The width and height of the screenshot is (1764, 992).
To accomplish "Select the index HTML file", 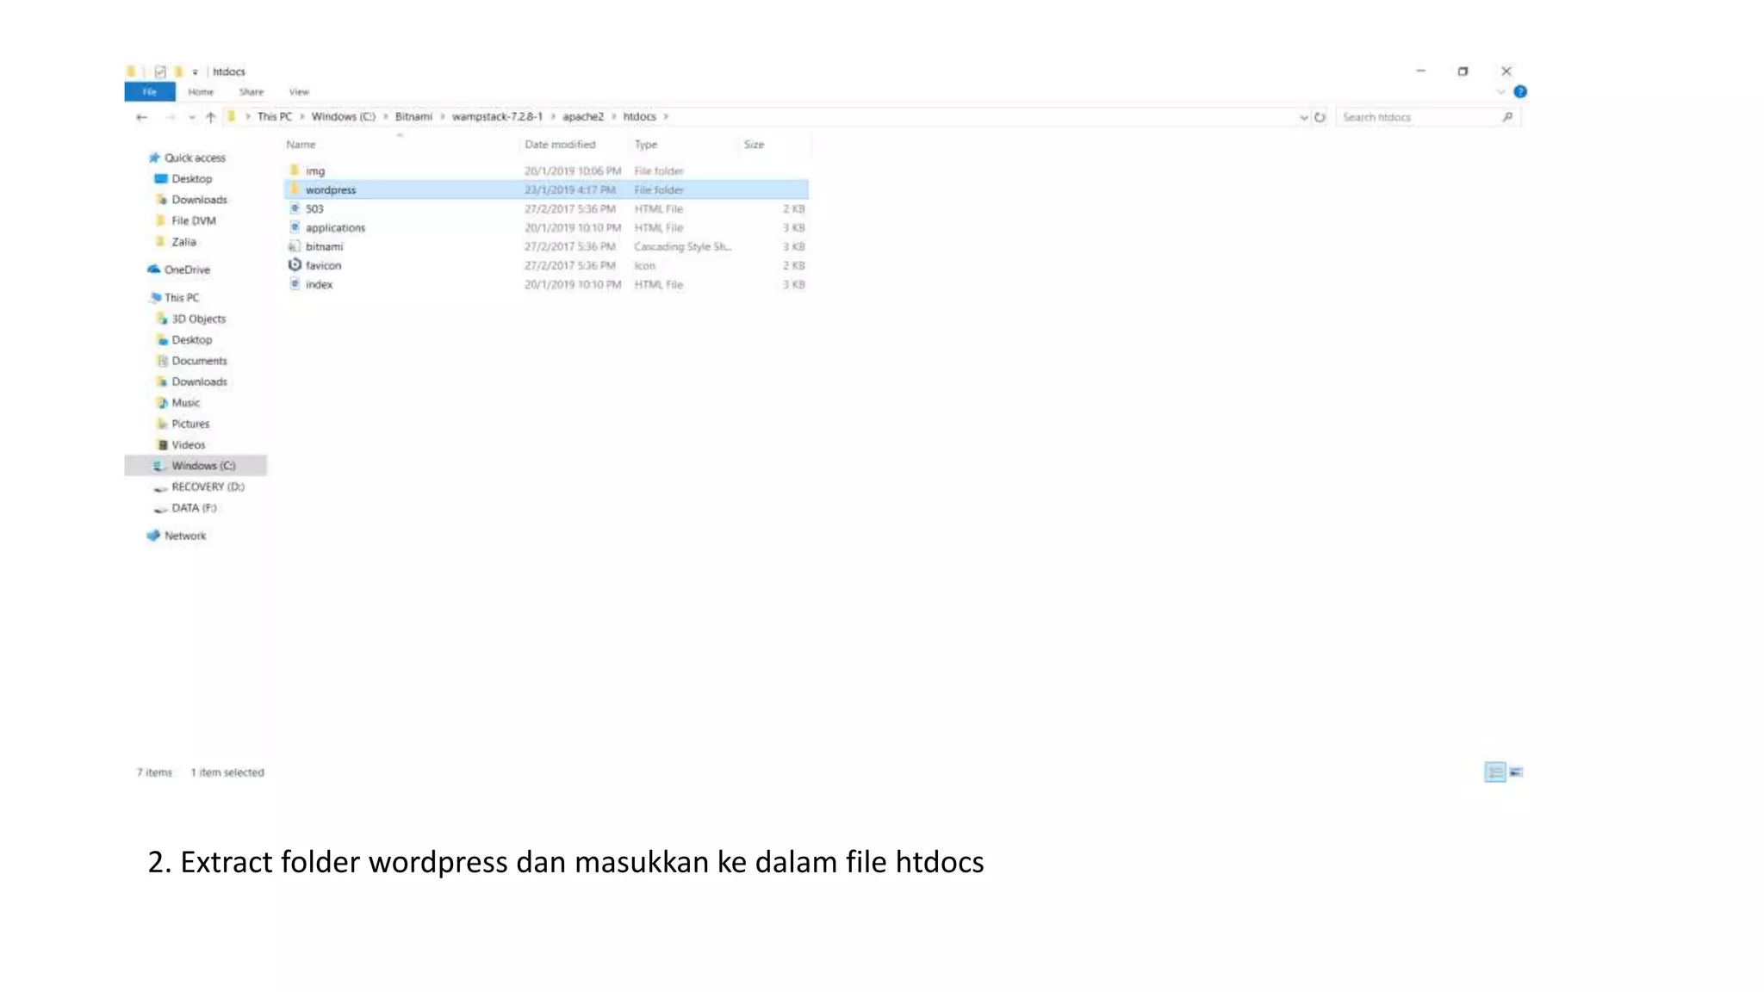I will pos(546,284).
